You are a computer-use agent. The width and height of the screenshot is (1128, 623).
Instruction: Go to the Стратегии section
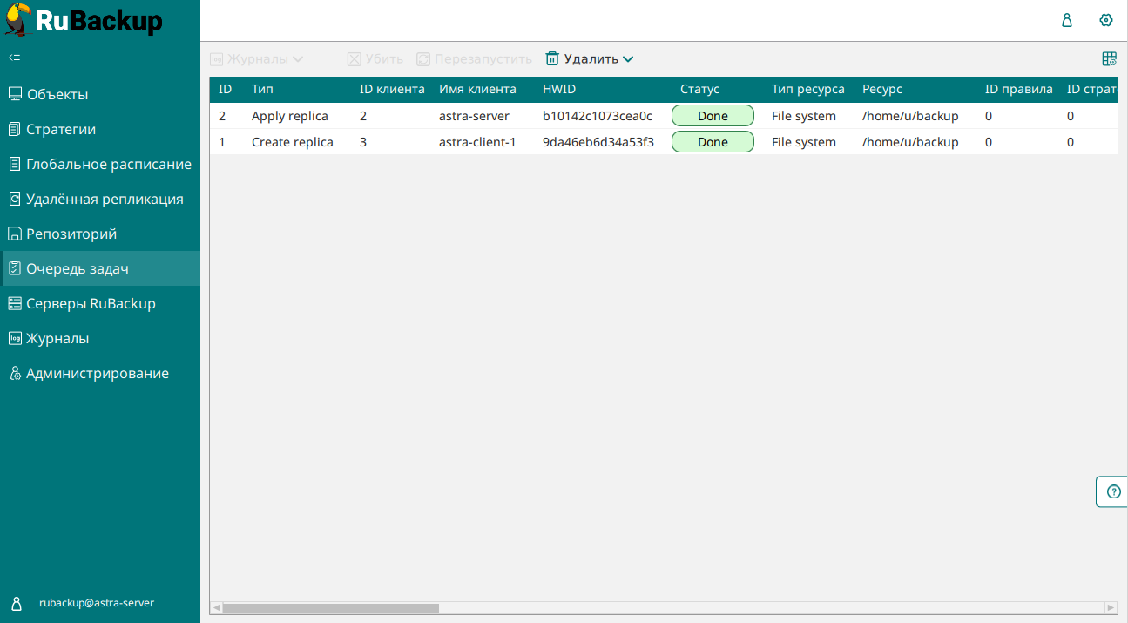pyautogui.click(x=60, y=129)
